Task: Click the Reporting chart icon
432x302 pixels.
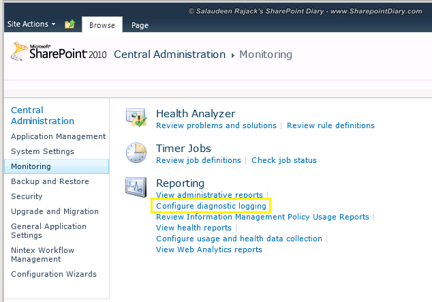Action: (x=136, y=187)
